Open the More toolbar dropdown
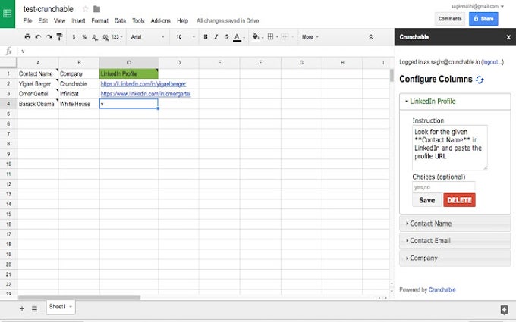Screen dimensions: 516x322 tap(310, 37)
